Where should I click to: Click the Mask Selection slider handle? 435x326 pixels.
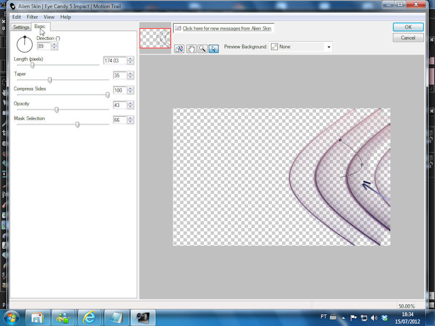click(78, 125)
